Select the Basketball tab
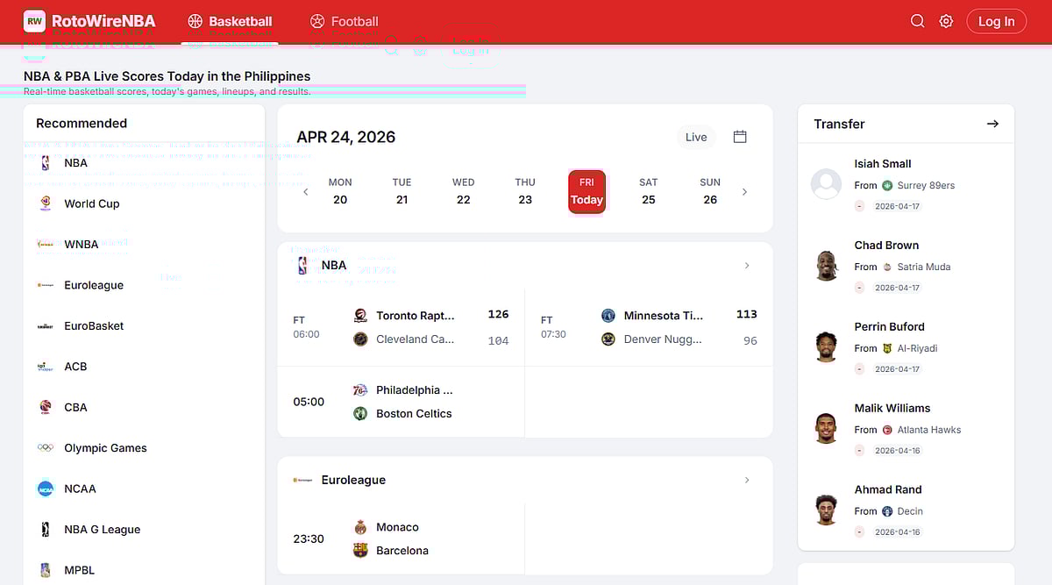Screen dimensions: 1052x585 pyautogui.click(x=230, y=21)
